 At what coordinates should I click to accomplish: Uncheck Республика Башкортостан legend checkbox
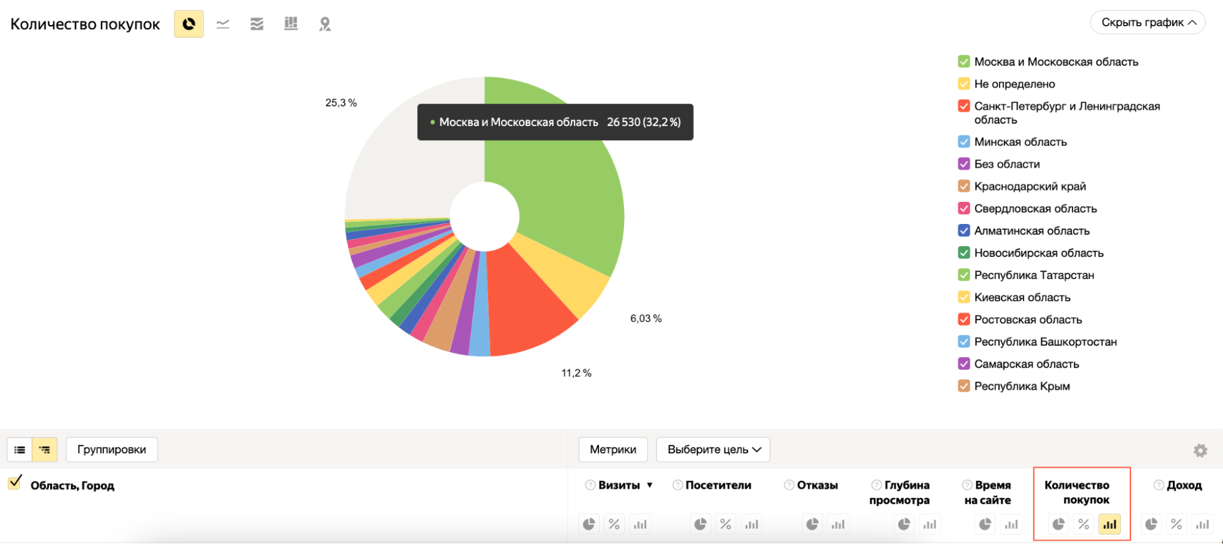tap(964, 341)
